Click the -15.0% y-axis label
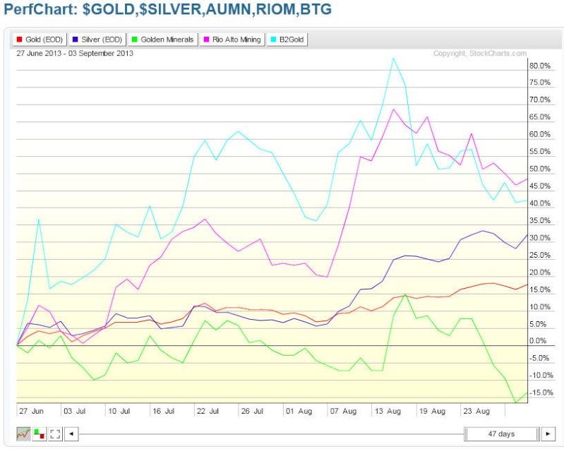This screenshot has width=564, height=449. pos(541,393)
